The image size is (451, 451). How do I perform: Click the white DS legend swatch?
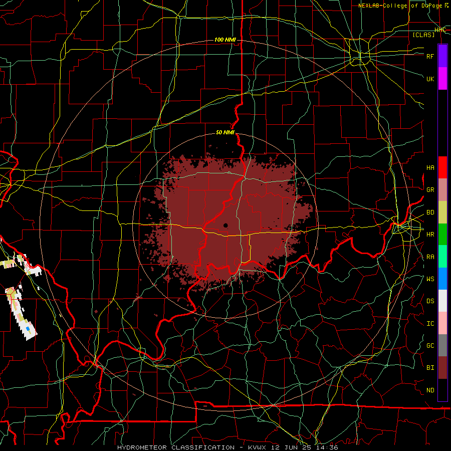pyautogui.click(x=442, y=301)
